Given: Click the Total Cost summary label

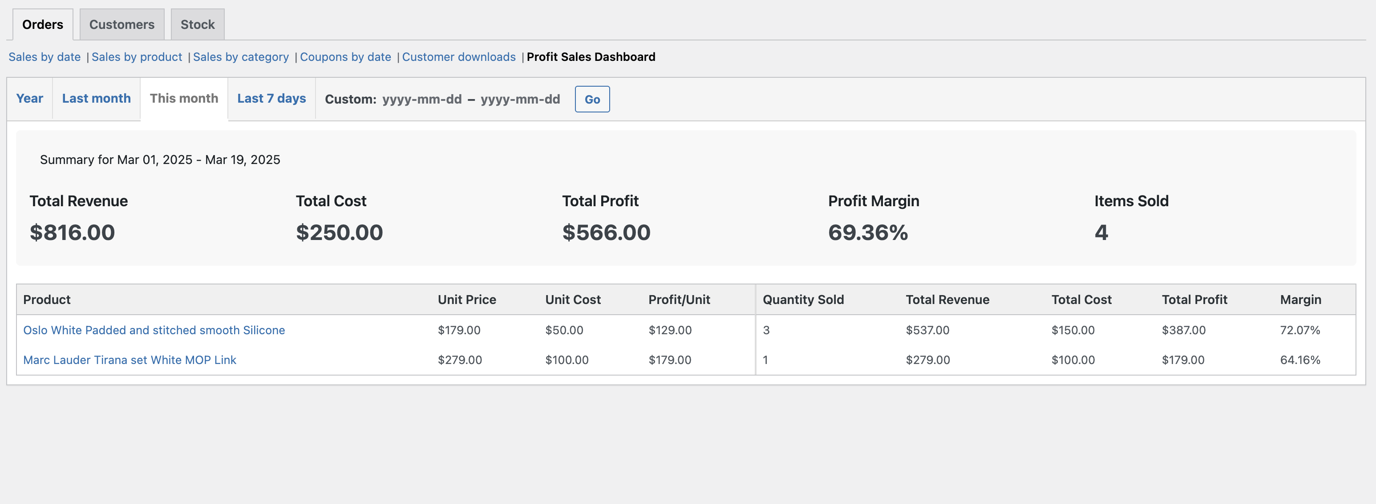Looking at the screenshot, I should pyautogui.click(x=331, y=201).
